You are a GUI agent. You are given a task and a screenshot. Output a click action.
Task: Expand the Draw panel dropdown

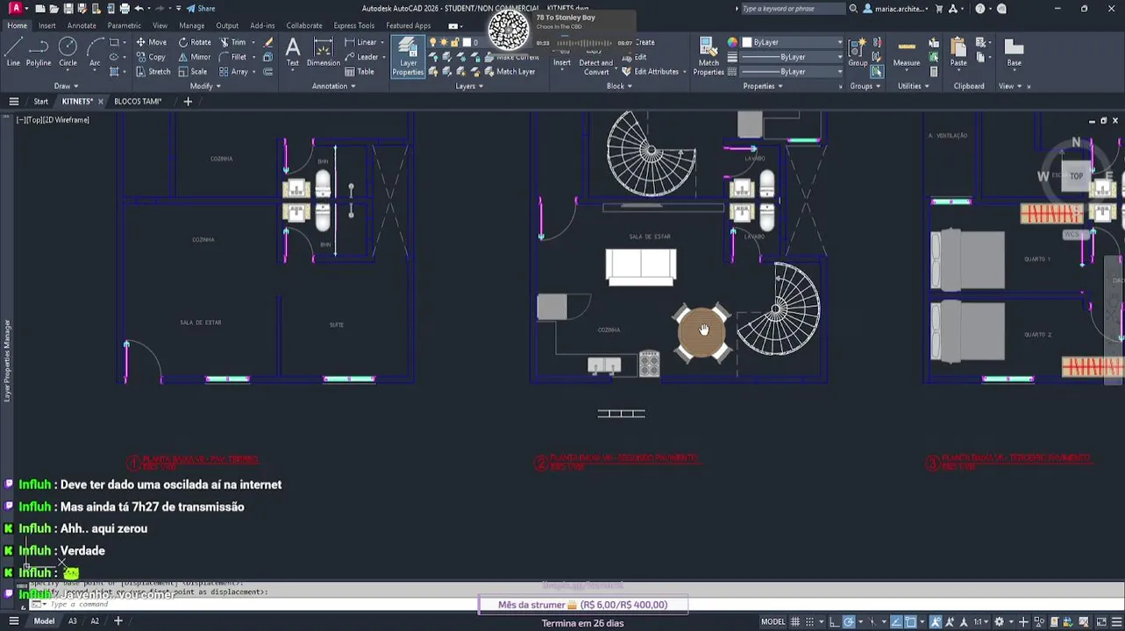[x=67, y=86]
